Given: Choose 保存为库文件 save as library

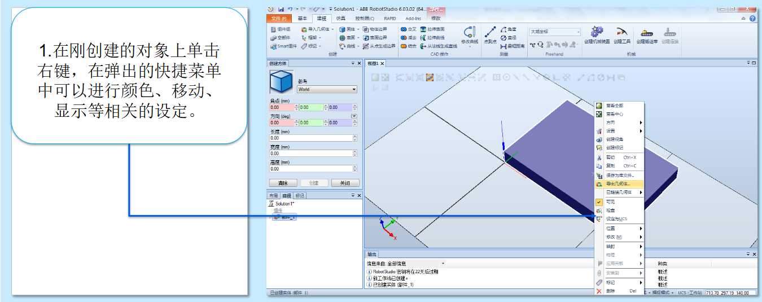Looking at the screenshot, I should [x=619, y=176].
